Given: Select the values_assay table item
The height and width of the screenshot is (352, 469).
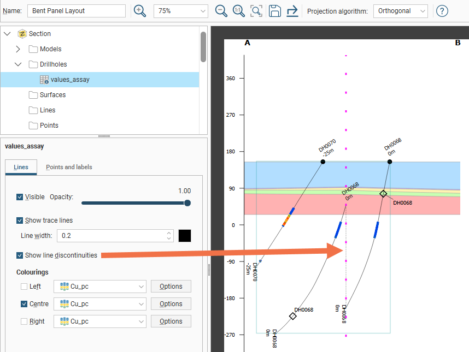Looking at the screenshot, I should click(x=70, y=80).
